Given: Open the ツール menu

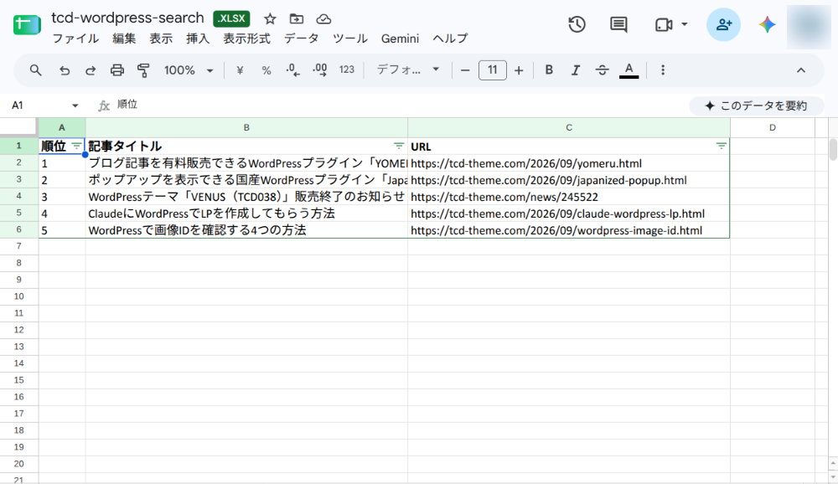Looking at the screenshot, I should [x=350, y=39].
